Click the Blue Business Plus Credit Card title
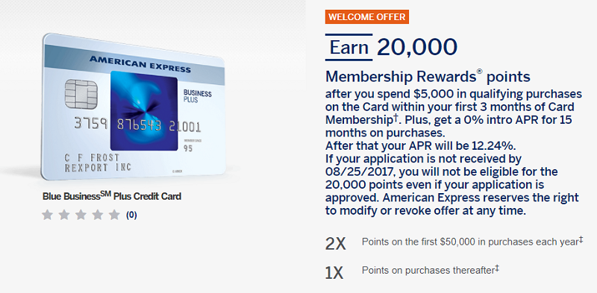Viewport: 597px width, 293px height. 111,196
